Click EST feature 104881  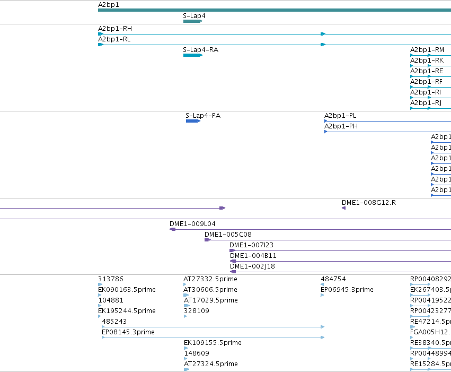(100, 306)
